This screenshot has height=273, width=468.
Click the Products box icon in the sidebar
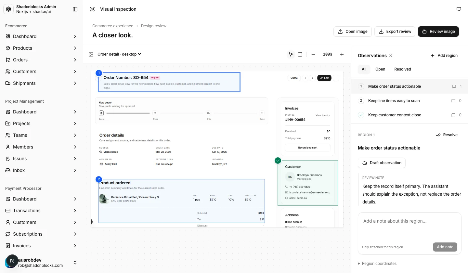pyautogui.click(x=8, y=48)
